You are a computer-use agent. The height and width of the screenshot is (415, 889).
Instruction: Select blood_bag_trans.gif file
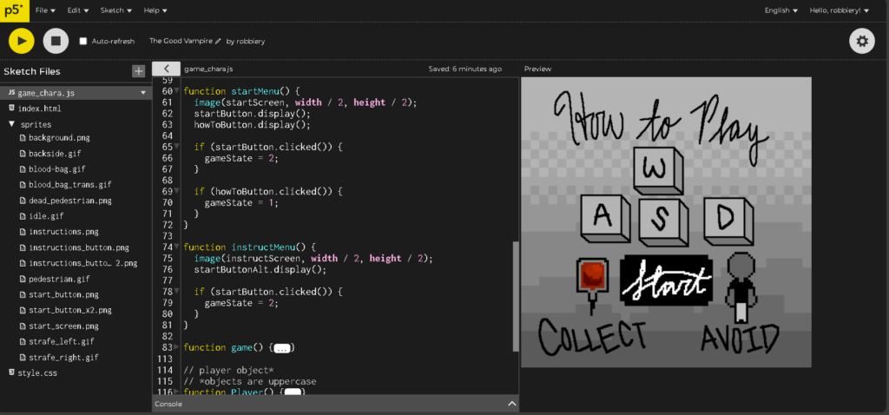(x=70, y=185)
